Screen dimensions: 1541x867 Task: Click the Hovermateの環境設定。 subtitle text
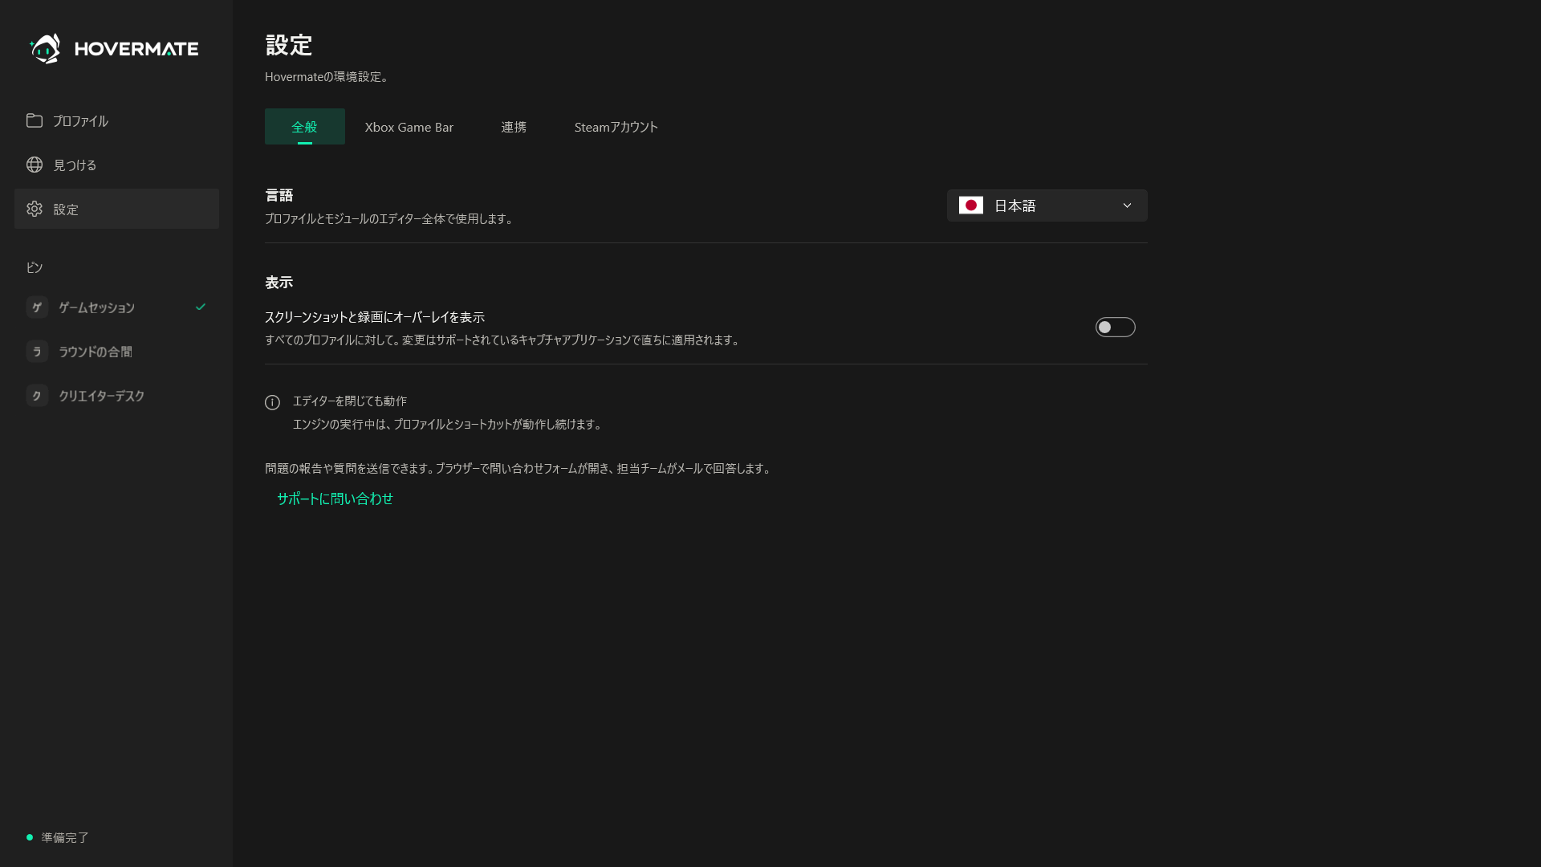327,77
